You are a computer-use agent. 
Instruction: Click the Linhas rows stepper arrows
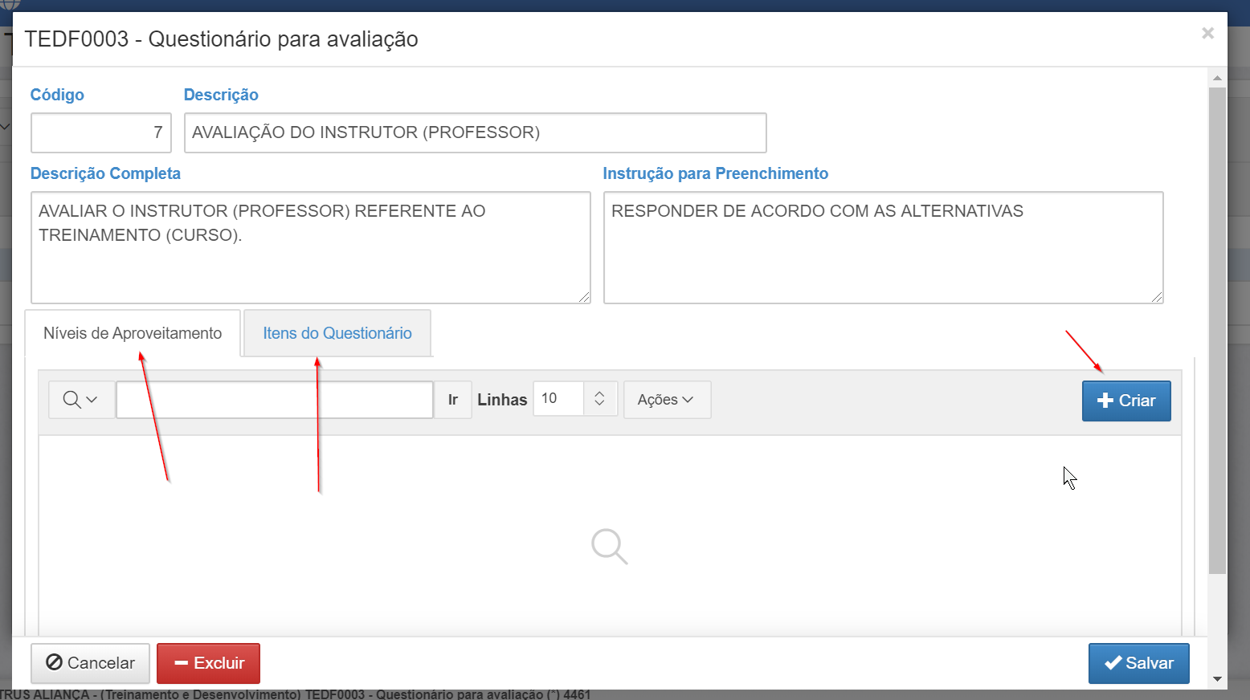pyautogui.click(x=599, y=399)
